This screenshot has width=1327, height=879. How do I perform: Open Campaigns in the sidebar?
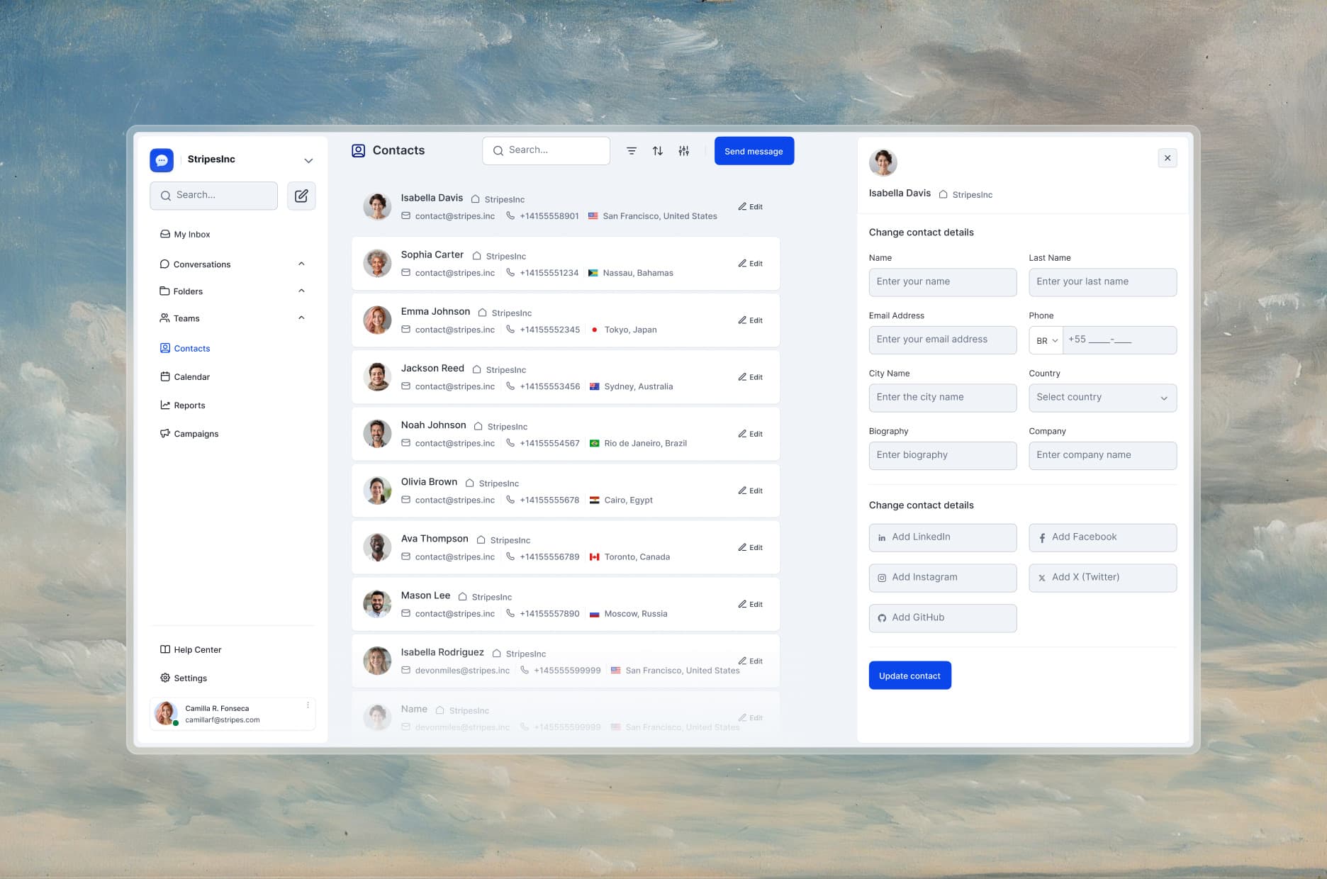189,433
